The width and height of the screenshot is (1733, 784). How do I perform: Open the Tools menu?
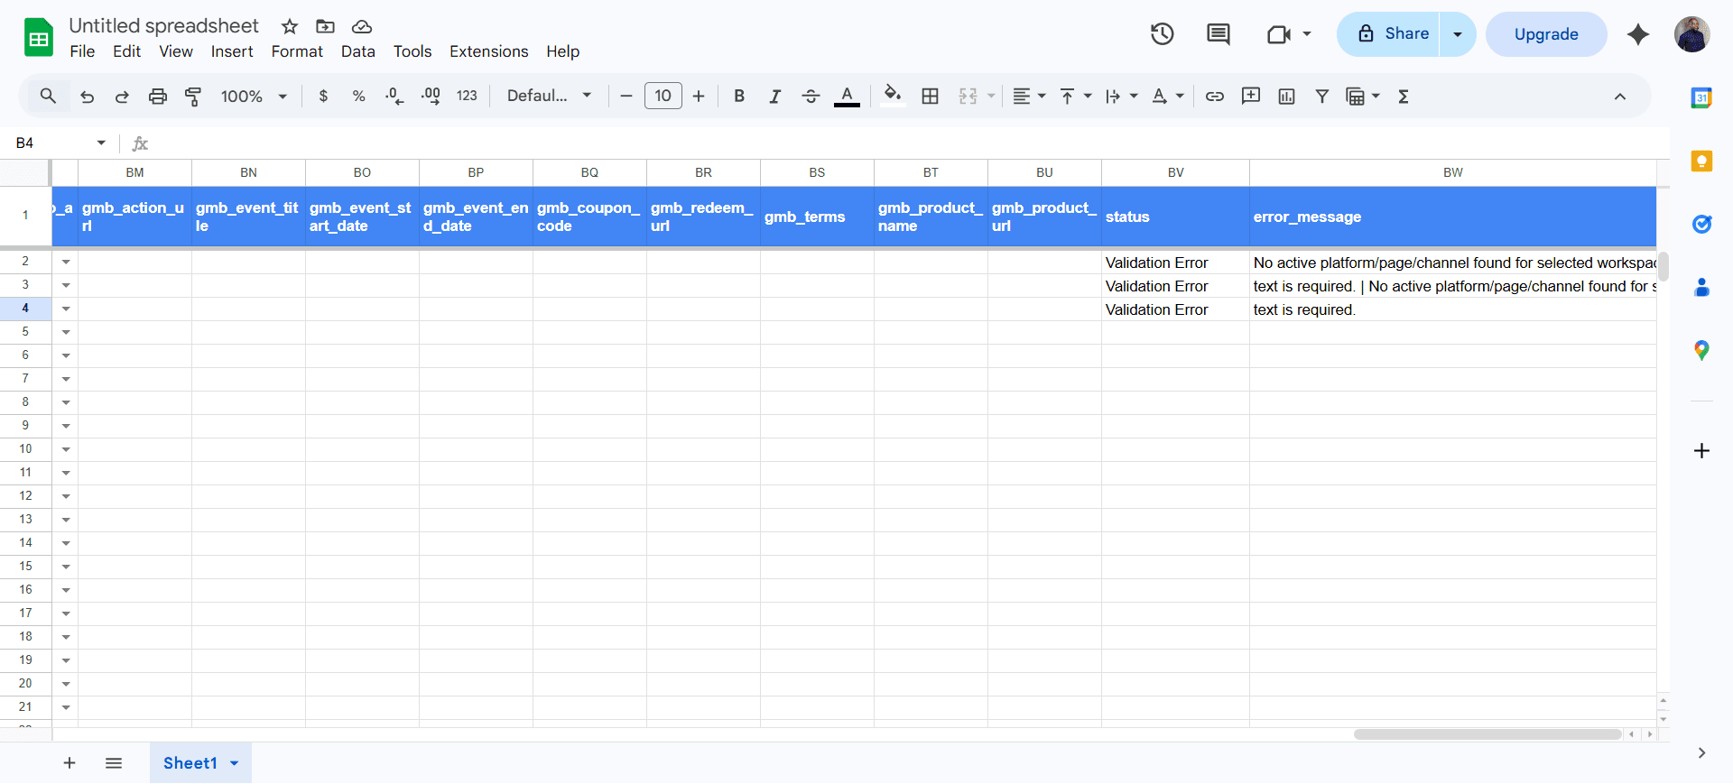(x=412, y=51)
